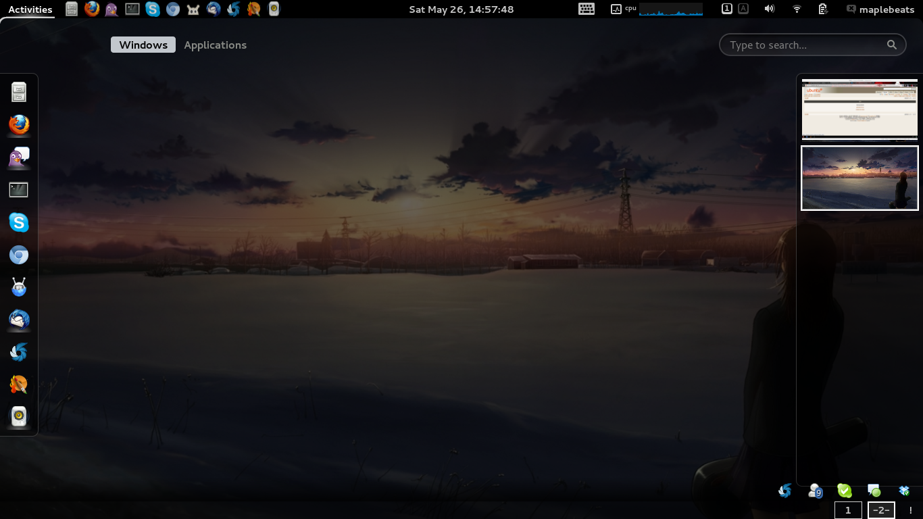Select the Windows view tab
923x519 pixels.
click(x=143, y=45)
